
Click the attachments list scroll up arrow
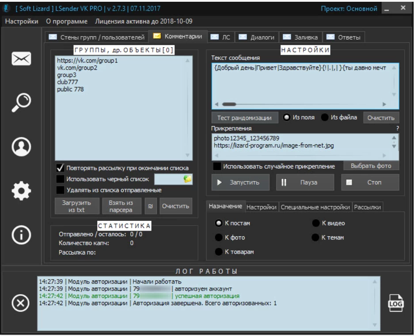point(394,138)
